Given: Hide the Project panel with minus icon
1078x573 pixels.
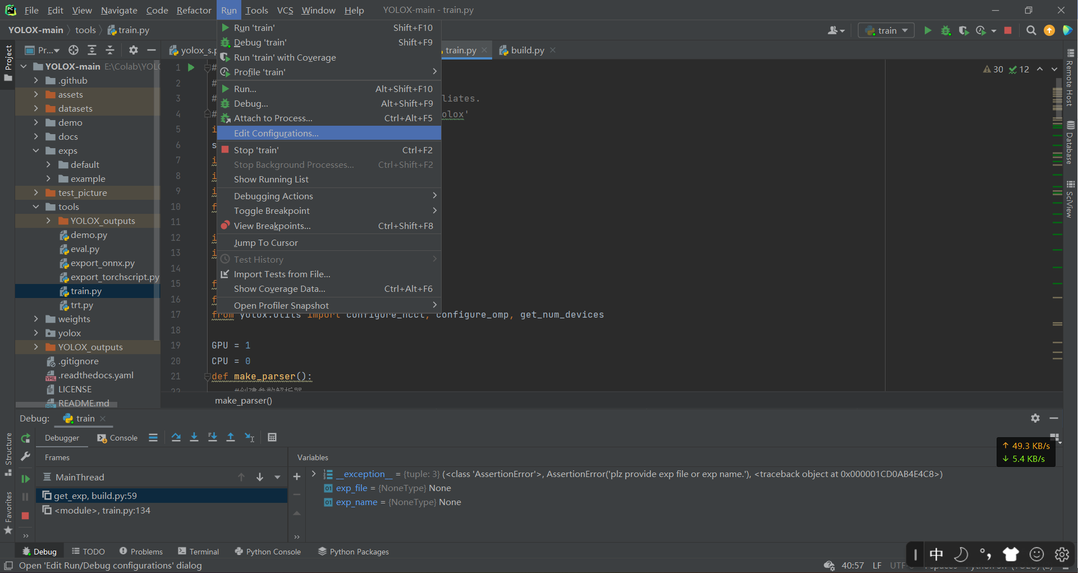Looking at the screenshot, I should point(151,50).
